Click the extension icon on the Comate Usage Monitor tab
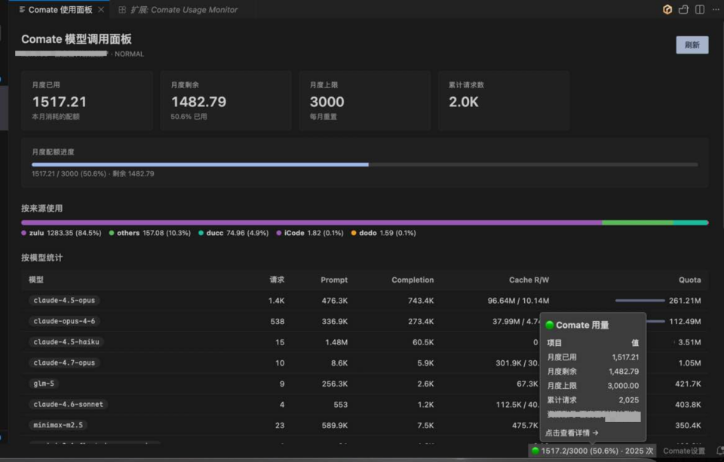The height and width of the screenshot is (462, 724). click(x=122, y=10)
